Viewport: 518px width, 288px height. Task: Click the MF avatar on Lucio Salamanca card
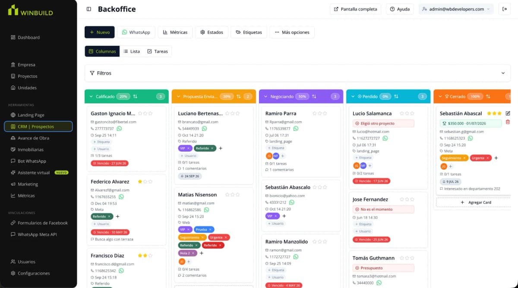coord(363,165)
